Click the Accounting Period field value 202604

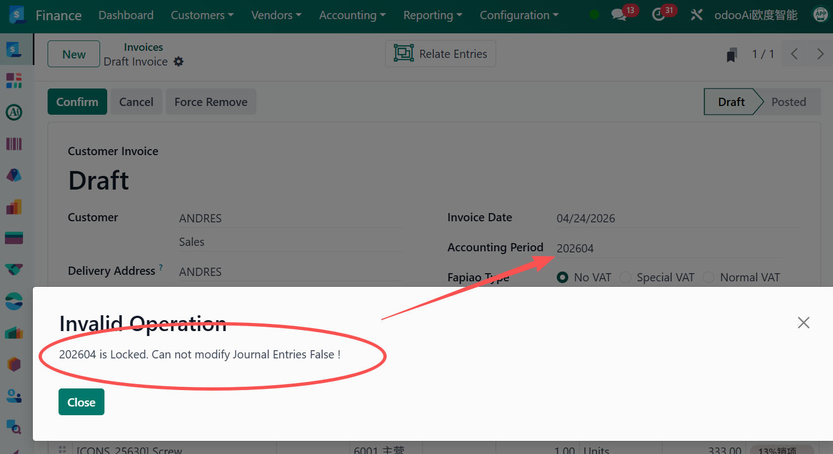click(575, 249)
